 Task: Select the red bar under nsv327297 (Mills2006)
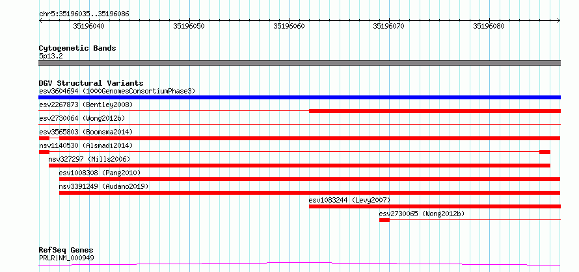(299, 166)
